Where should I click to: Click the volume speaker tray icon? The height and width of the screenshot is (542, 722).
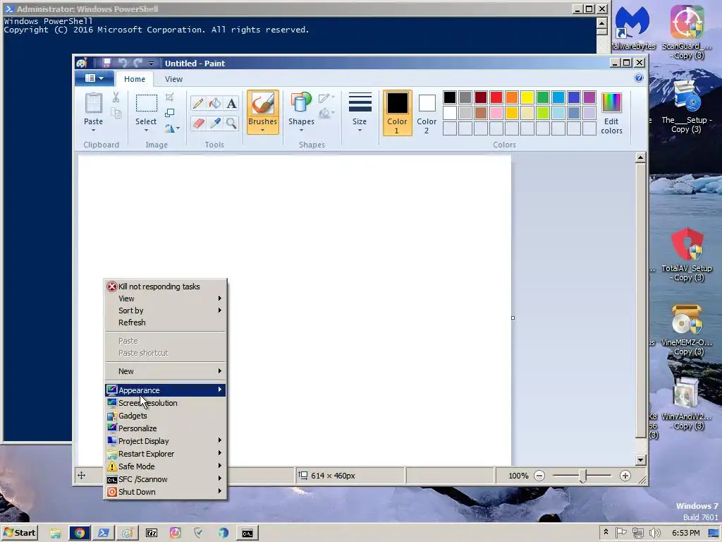654,534
